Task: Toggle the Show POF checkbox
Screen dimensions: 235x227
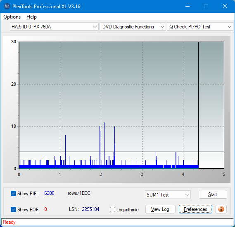Action: (13, 209)
